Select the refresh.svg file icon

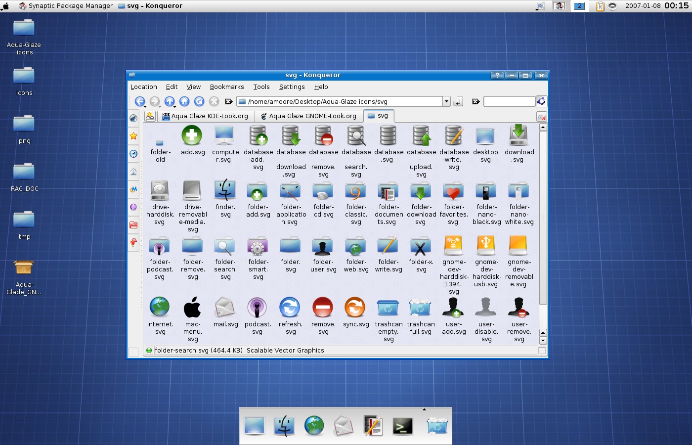point(290,307)
